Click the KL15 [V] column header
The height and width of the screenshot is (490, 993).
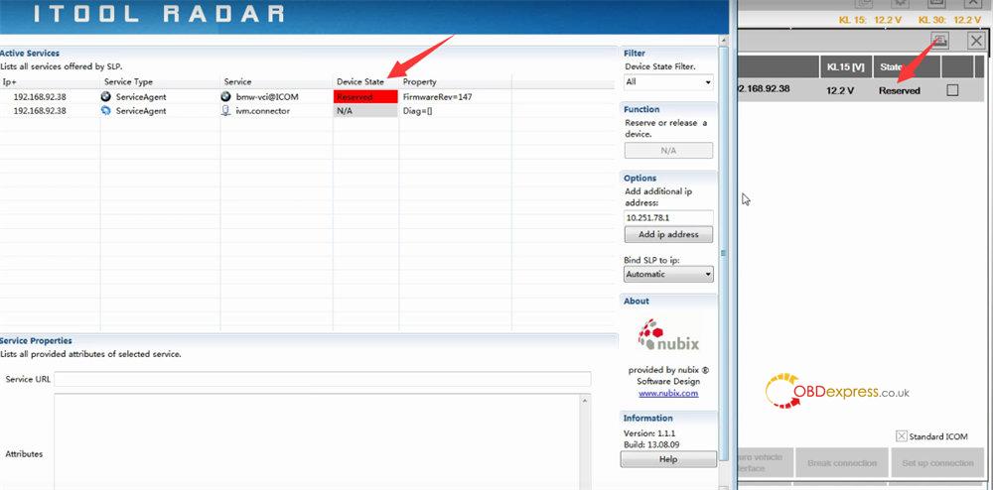[845, 66]
